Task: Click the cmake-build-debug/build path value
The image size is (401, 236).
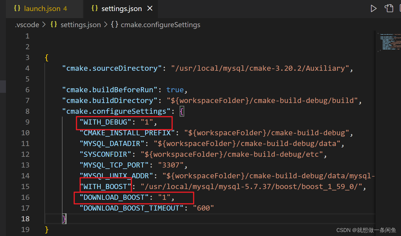Action: pos(262,100)
